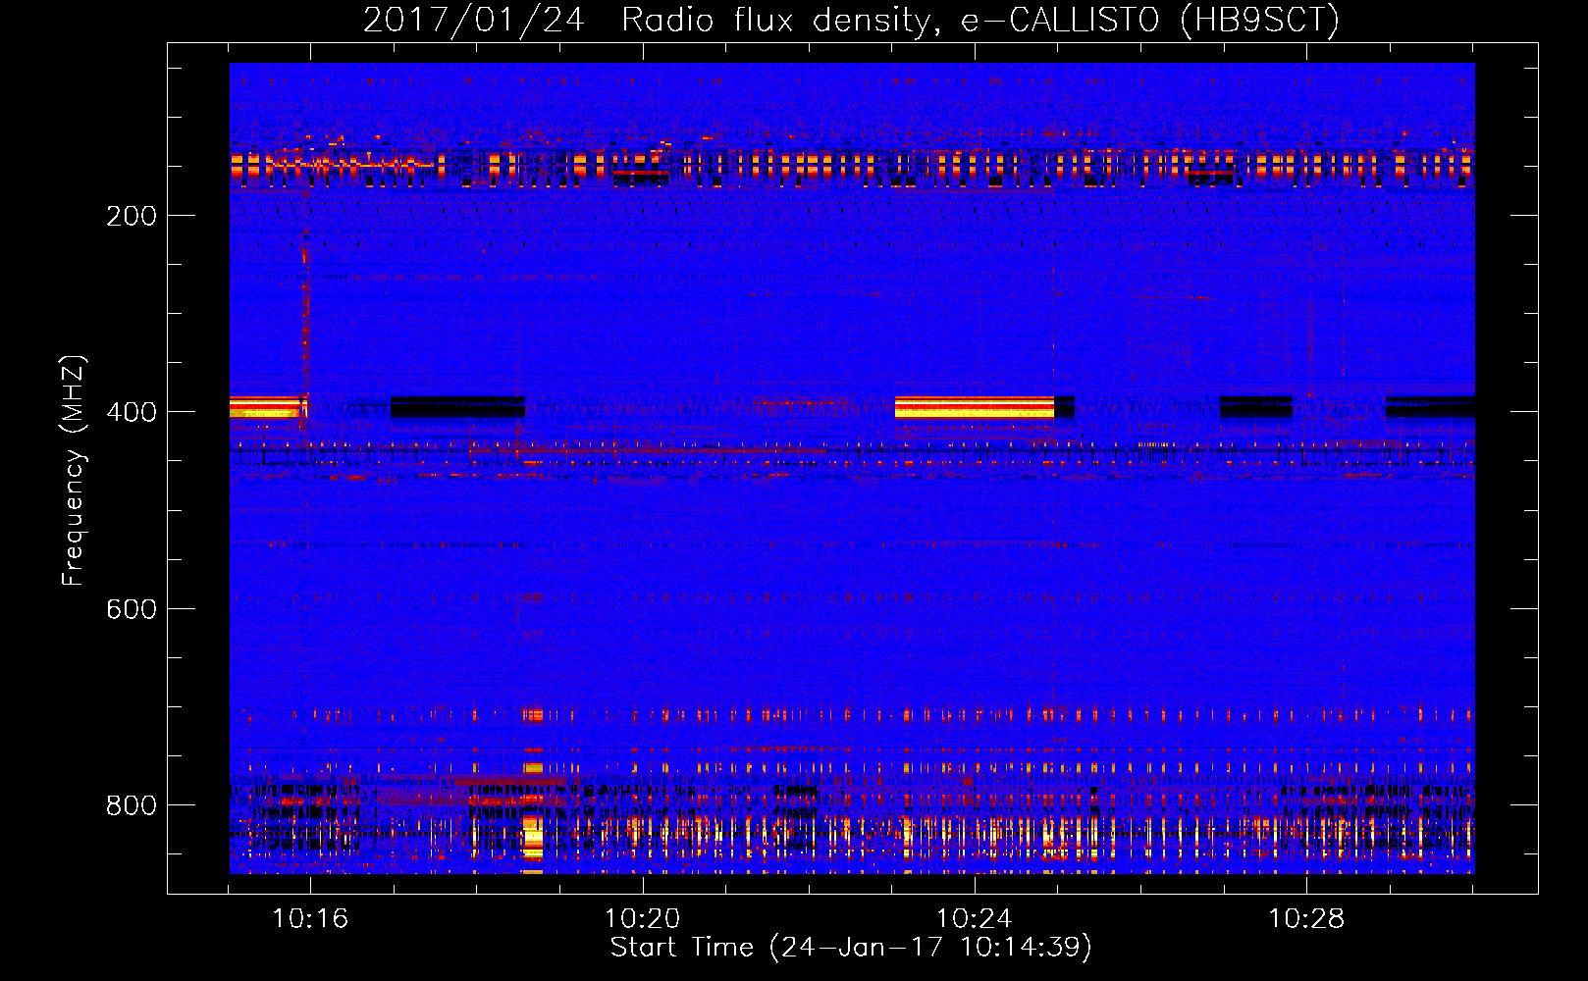Image resolution: width=1588 pixels, height=981 pixels.
Task: Click the black 400 MHz band near 10:17
Action: (x=457, y=407)
